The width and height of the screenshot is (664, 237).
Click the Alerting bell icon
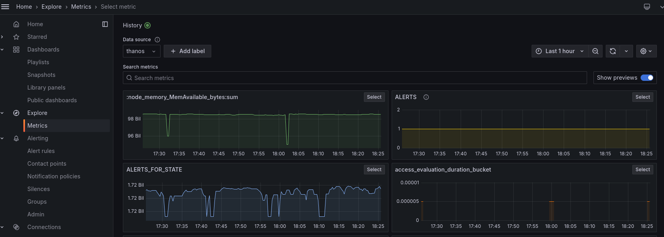(x=16, y=138)
